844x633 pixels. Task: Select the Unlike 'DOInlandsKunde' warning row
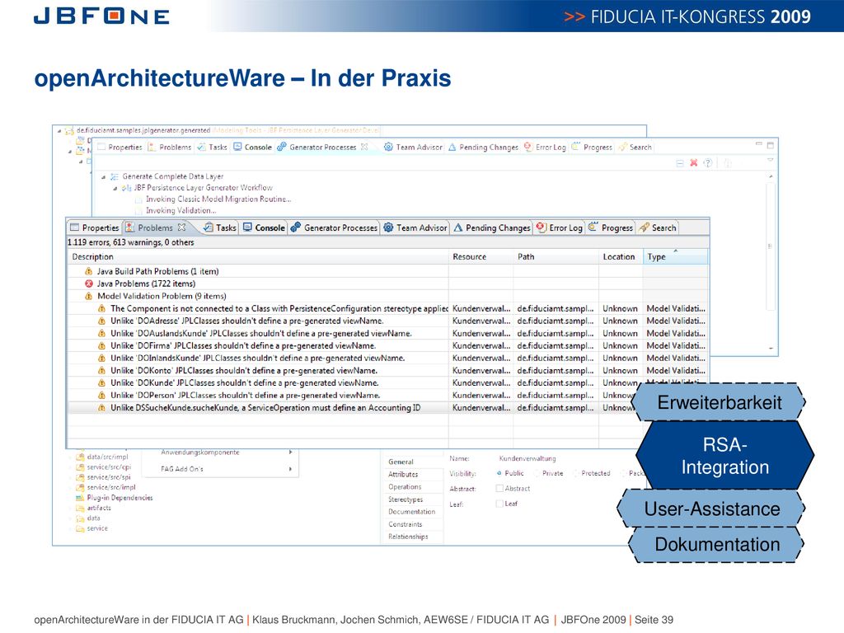click(387, 358)
